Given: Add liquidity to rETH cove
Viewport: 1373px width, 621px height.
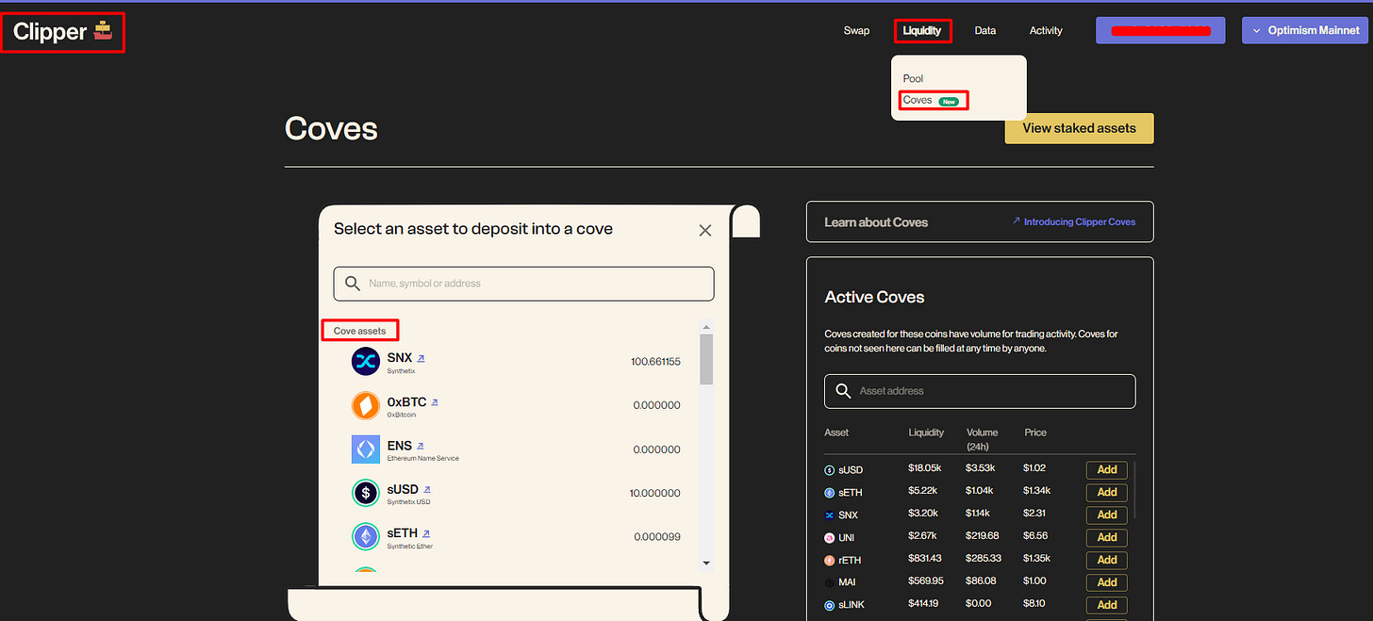Looking at the screenshot, I should click(1107, 561).
